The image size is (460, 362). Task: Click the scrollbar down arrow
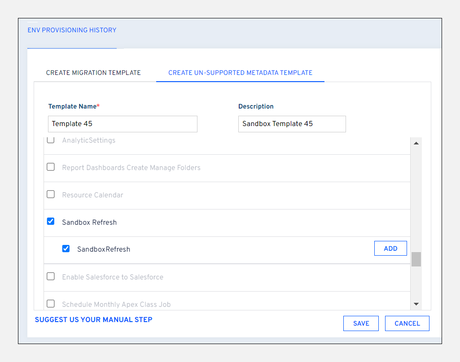pos(416,304)
